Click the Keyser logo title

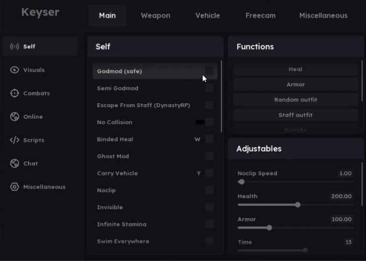pos(40,12)
